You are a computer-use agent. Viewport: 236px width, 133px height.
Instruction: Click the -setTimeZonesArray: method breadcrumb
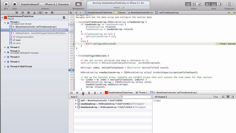click(167, 13)
